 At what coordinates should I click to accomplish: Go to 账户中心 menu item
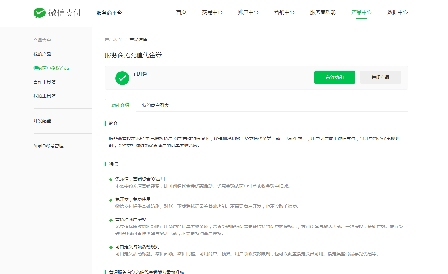tap(248, 12)
